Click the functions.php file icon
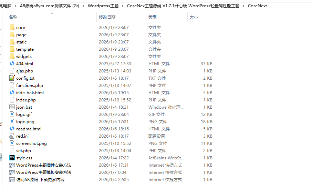Viewport: 312px width, 188px height. click(12, 85)
